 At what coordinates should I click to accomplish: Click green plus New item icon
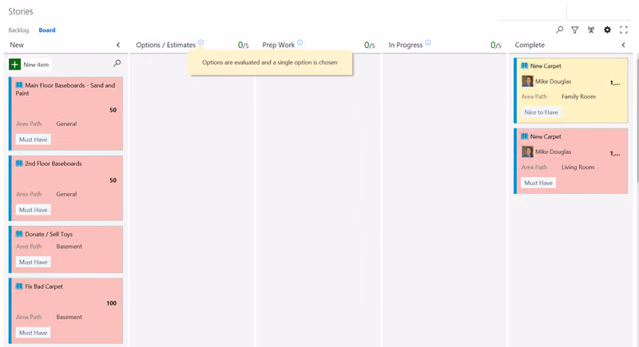click(x=14, y=65)
